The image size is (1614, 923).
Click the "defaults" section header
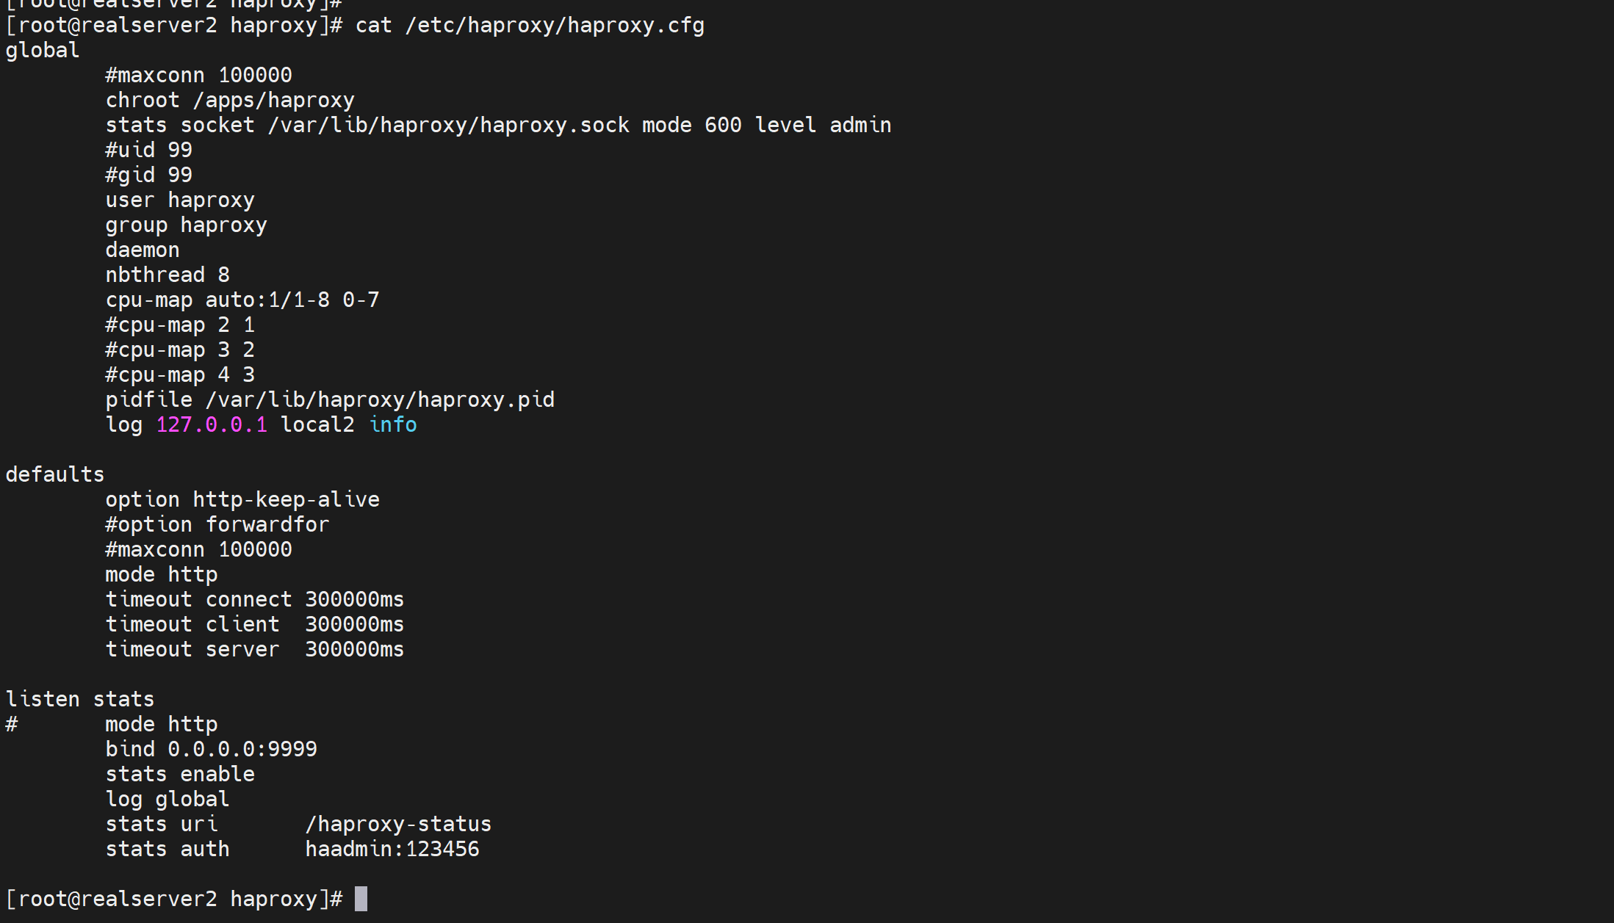coord(55,474)
